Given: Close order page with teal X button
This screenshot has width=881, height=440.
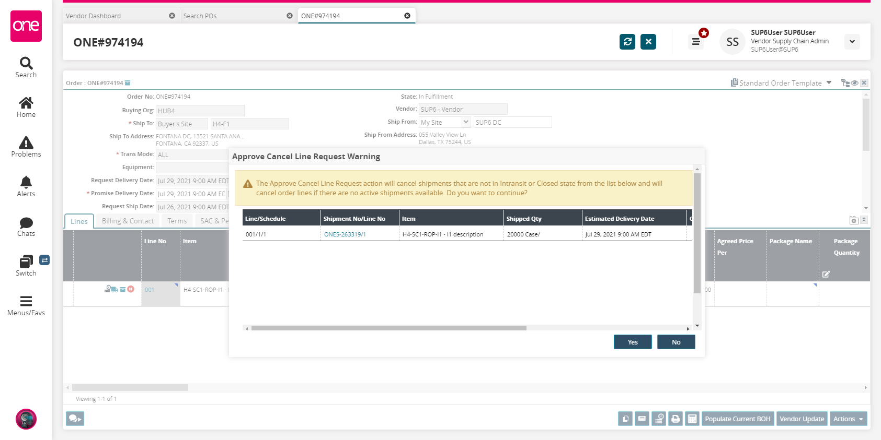Looking at the screenshot, I should click(648, 42).
